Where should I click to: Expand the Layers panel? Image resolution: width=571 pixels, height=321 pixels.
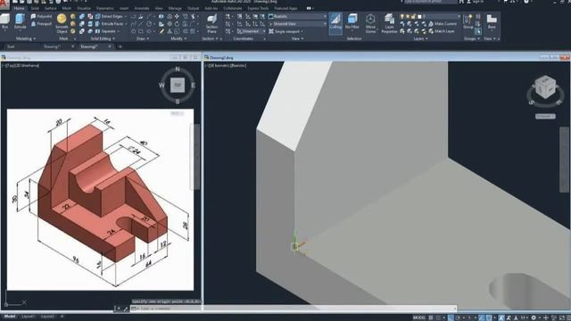(420, 38)
